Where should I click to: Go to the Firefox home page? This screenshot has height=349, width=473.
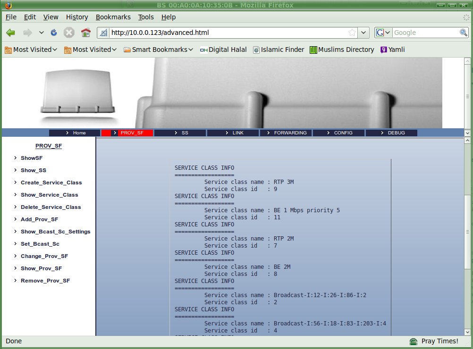pyautogui.click(x=85, y=33)
